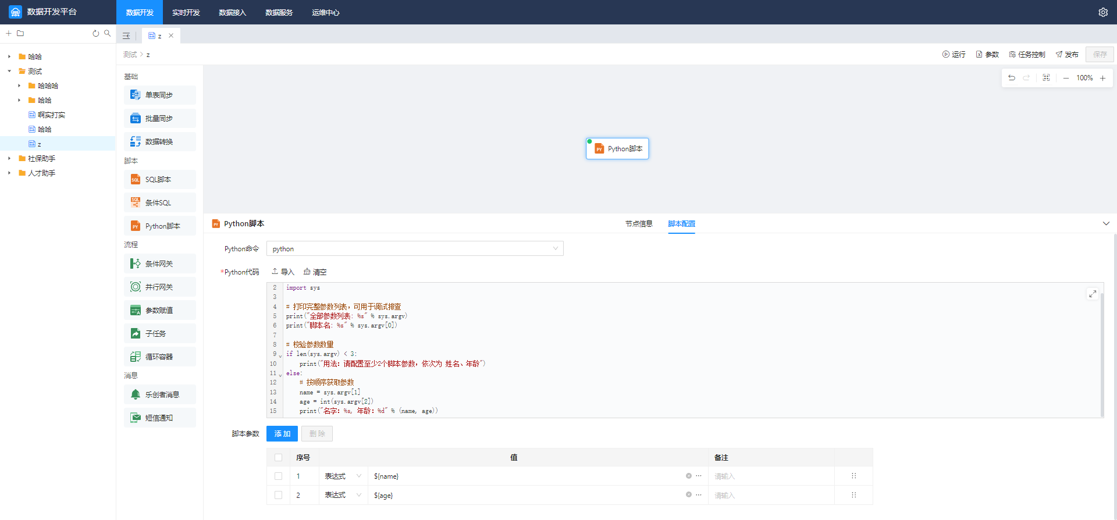The width and height of the screenshot is (1117, 520).
Task: Switch to 运维中心 top menu
Action: tap(326, 12)
